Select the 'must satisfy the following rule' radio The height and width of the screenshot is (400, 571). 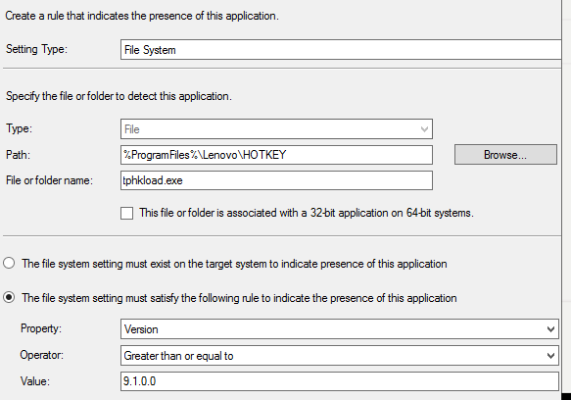[x=9, y=297]
